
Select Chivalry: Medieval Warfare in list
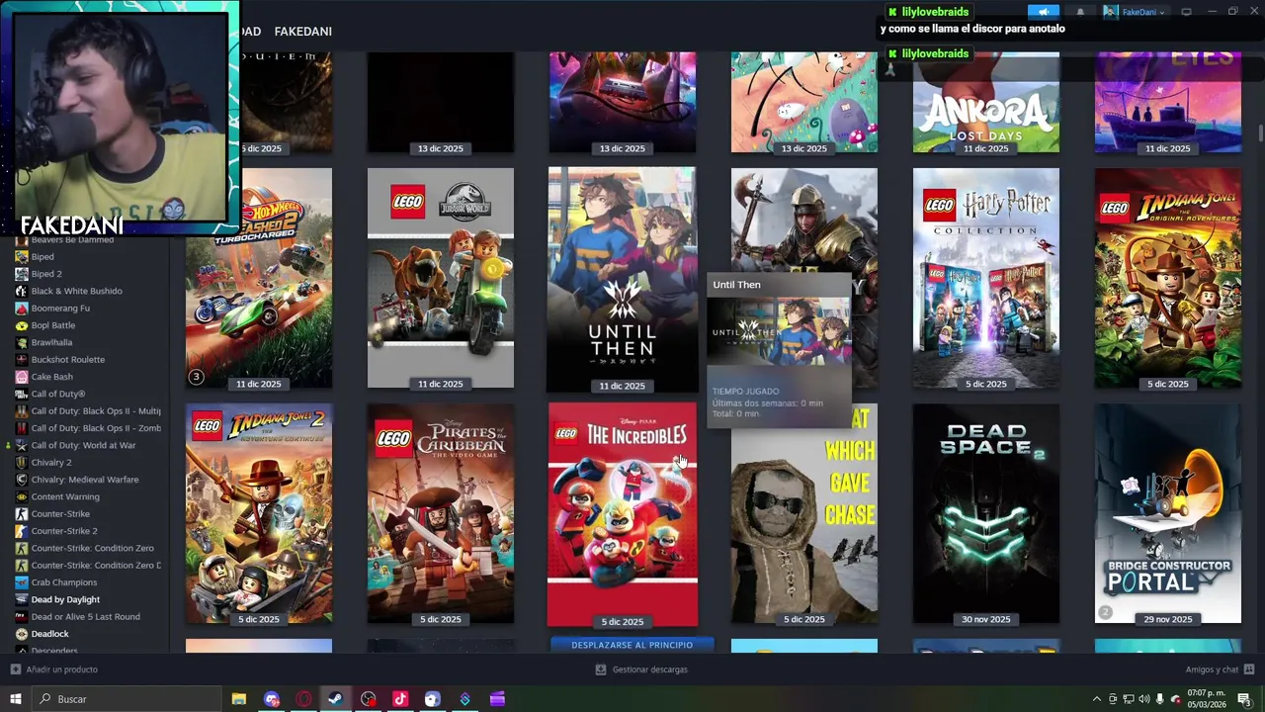(85, 480)
